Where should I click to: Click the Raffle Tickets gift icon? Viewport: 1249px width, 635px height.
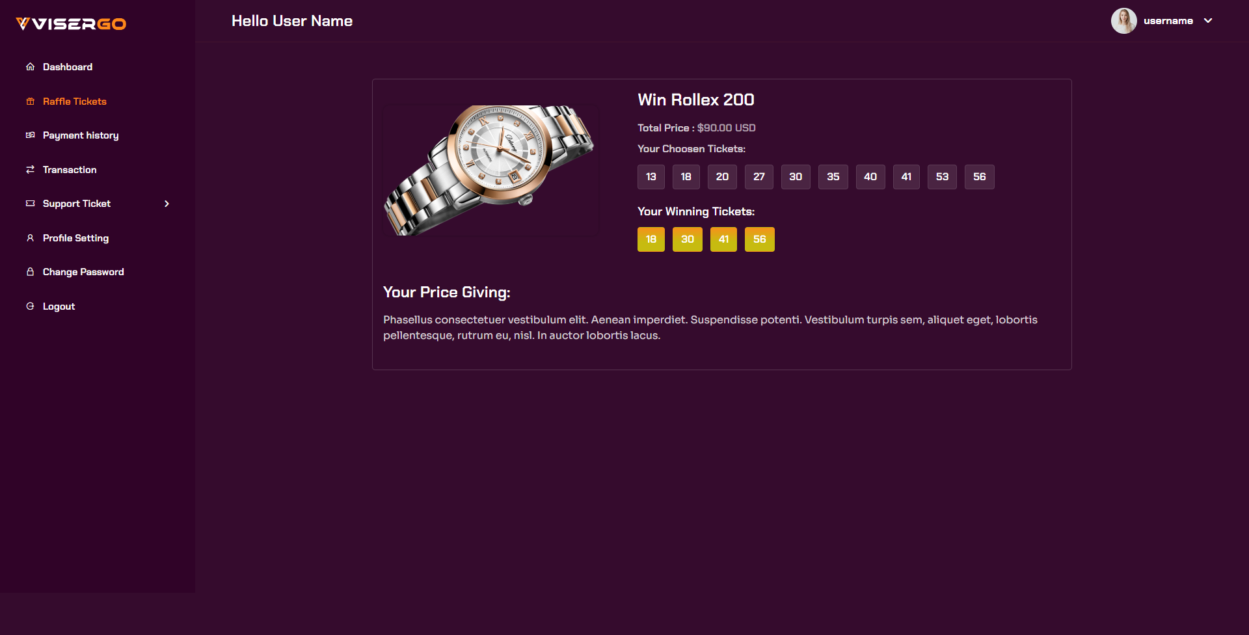pos(30,101)
